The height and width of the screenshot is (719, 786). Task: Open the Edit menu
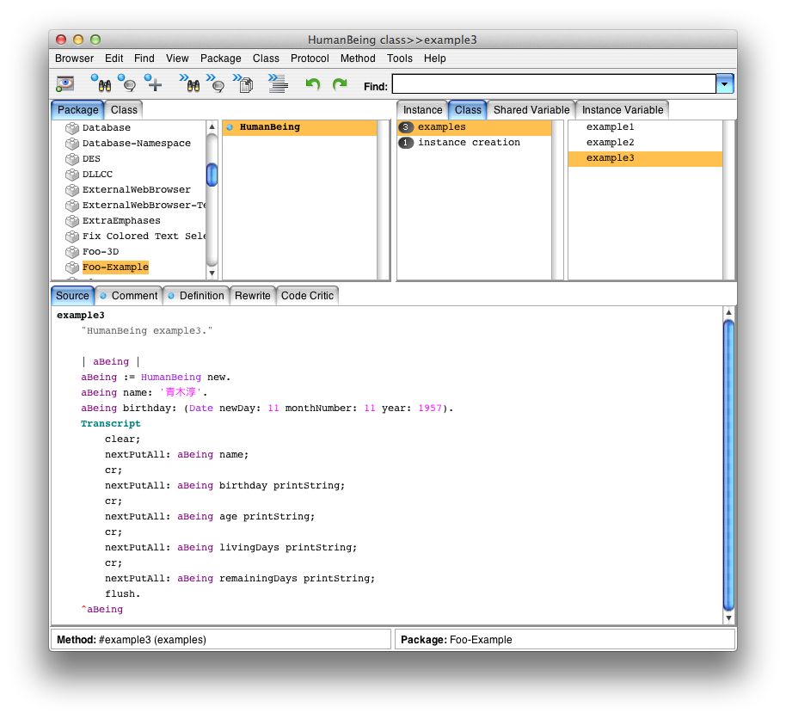[x=114, y=58]
